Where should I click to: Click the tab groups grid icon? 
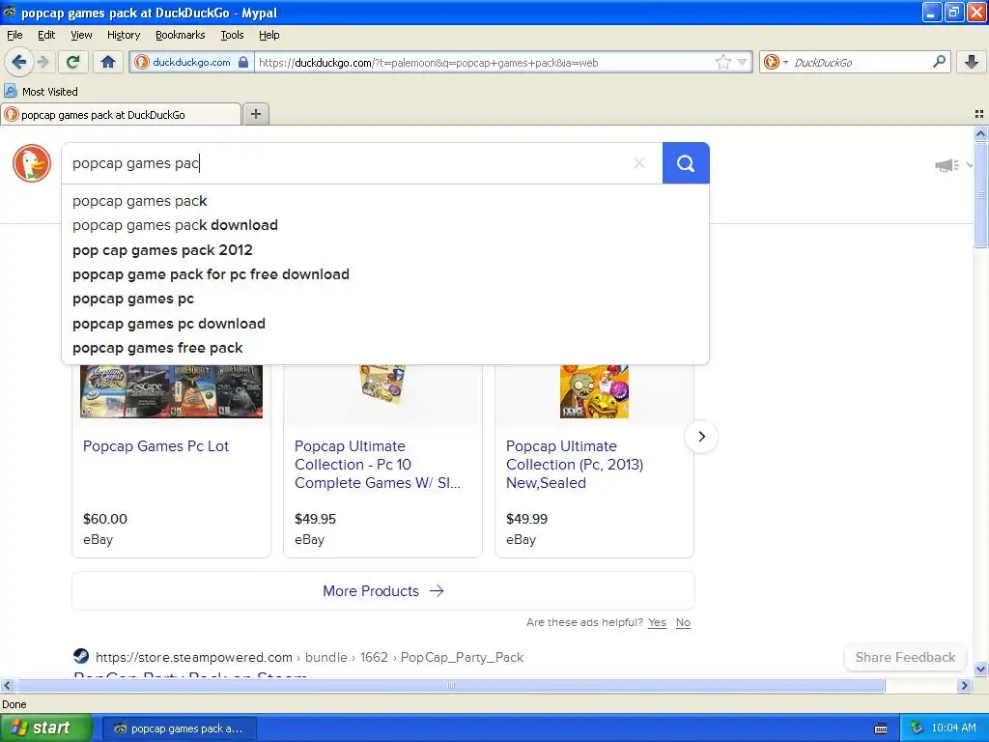pyautogui.click(x=979, y=114)
